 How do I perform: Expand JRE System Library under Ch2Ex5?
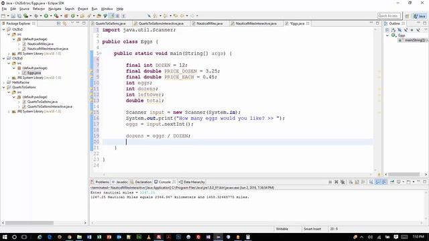[9, 54]
